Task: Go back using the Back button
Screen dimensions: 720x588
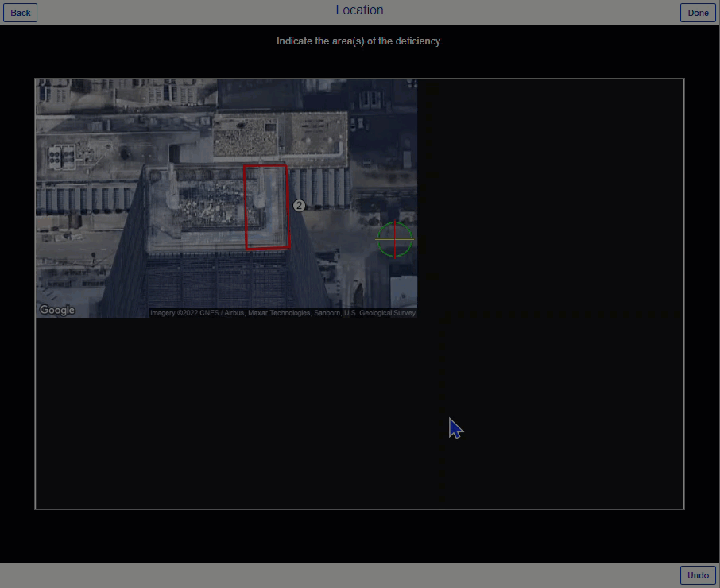Action: tap(20, 13)
